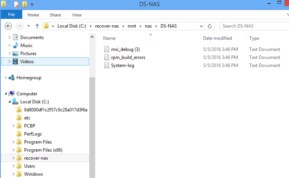Expand arrow after recover-nas breadcrumb

(x=123, y=26)
